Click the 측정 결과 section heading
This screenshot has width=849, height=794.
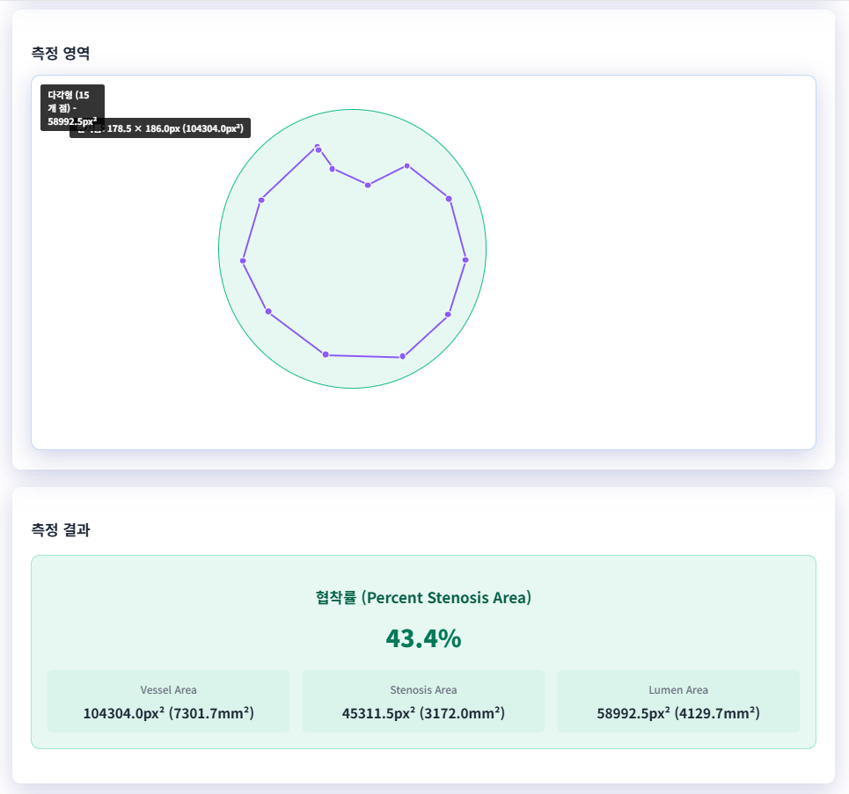coord(61,529)
